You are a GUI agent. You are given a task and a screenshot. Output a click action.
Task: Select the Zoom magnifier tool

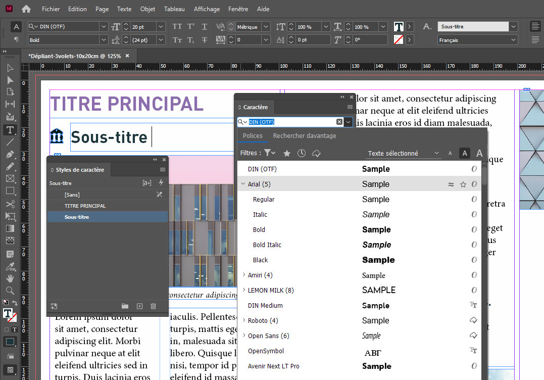(x=10, y=291)
